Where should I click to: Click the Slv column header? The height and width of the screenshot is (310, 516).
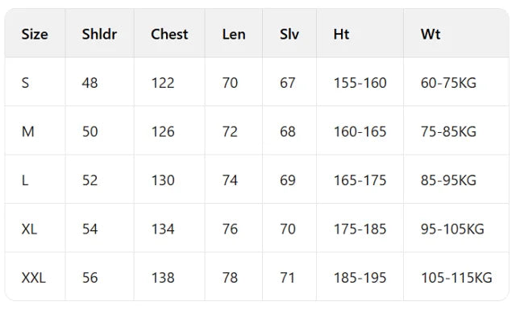click(x=289, y=34)
